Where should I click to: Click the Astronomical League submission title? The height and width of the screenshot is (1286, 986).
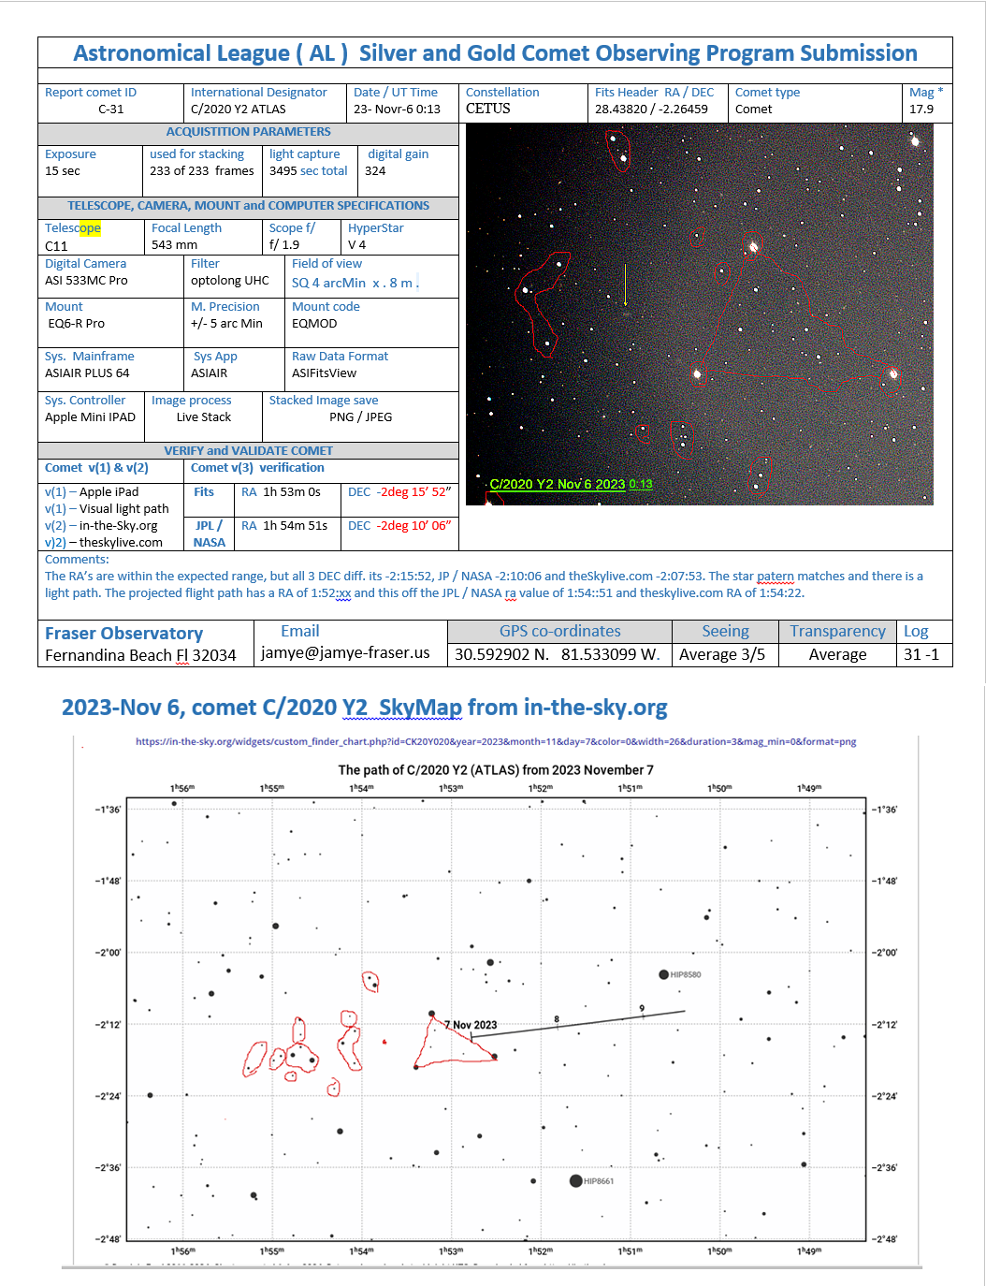(495, 53)
